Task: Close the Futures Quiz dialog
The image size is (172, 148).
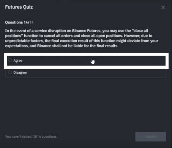Action: click(163, 7)
